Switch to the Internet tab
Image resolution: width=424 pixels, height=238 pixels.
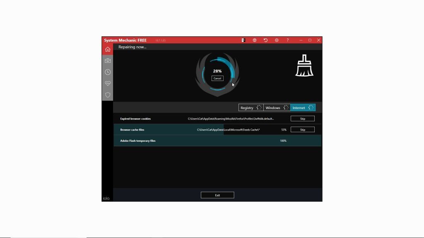coord(303,108)
